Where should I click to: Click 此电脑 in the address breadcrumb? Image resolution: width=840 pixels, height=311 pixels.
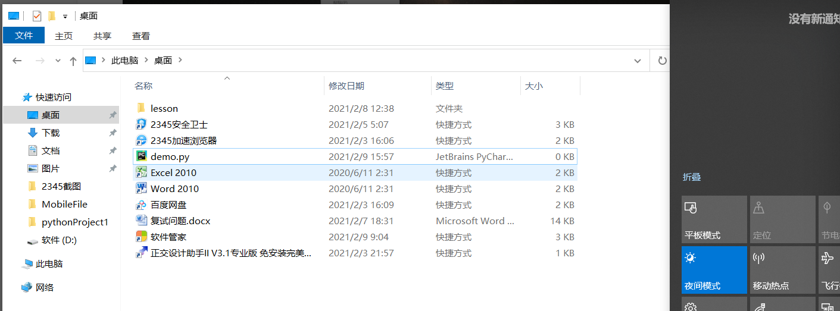pyautogui.click(x=124, y=60)
